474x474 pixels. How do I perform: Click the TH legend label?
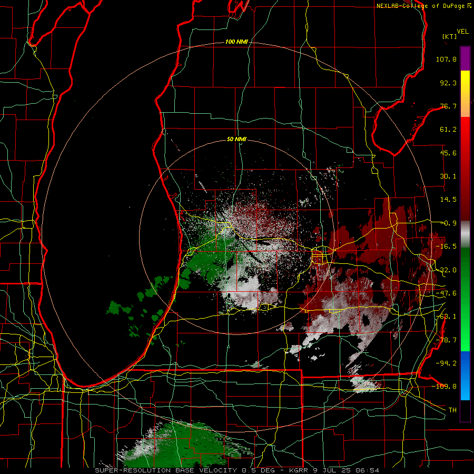coord(452,410)
